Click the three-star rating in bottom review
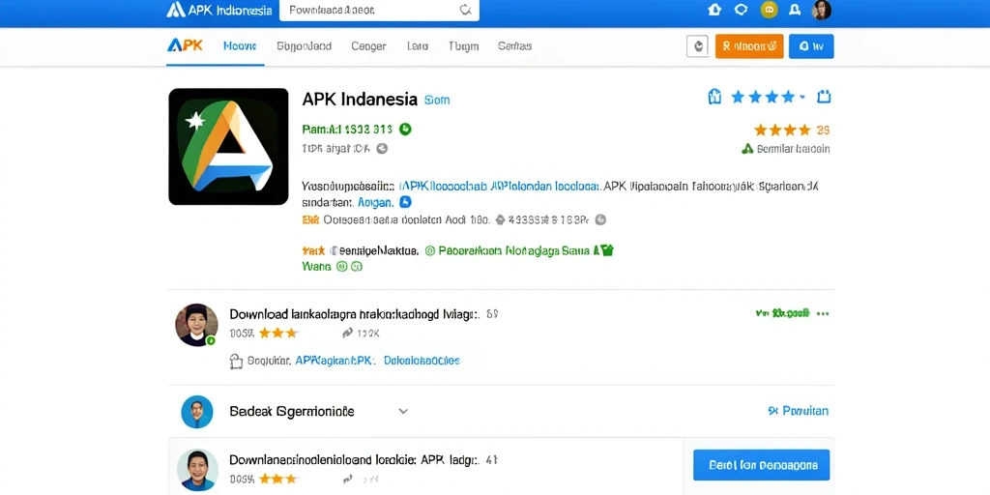Image resolution: width=990 pixels, height=495 pixels. click(277, 480)
